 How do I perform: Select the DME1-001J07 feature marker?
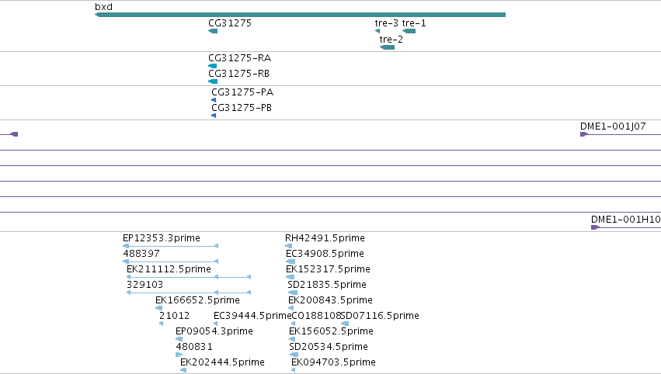pyautogui.click(x=584, y=134)
